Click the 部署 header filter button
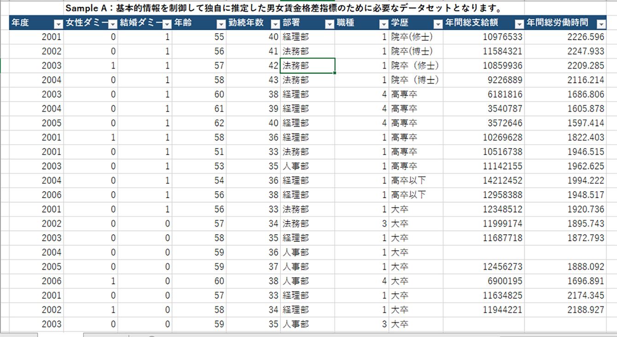Viewport: 617px width, 337px height. click(329, 24)
